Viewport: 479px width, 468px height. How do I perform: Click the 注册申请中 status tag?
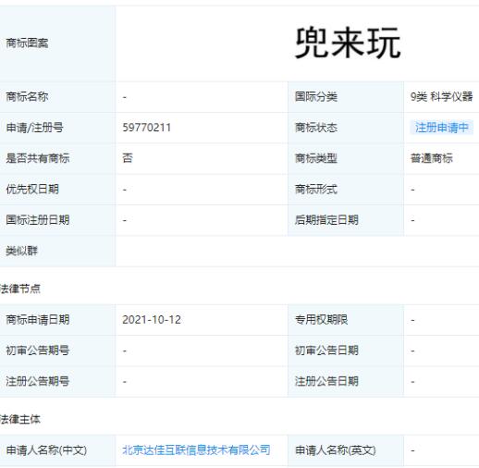tap(441, 128)
